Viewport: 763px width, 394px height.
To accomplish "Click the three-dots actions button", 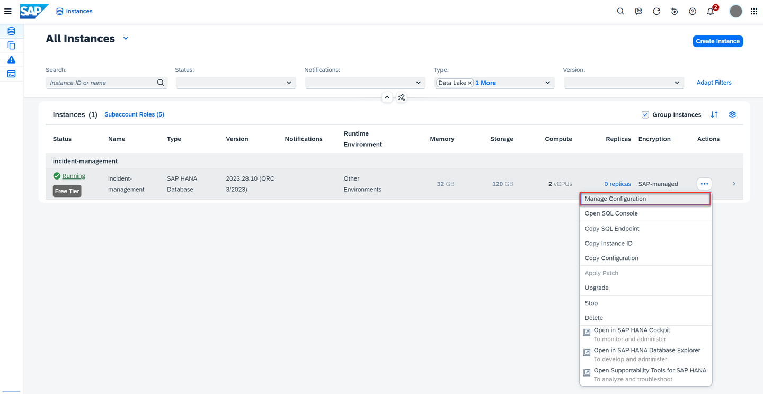I will [704, 184].
